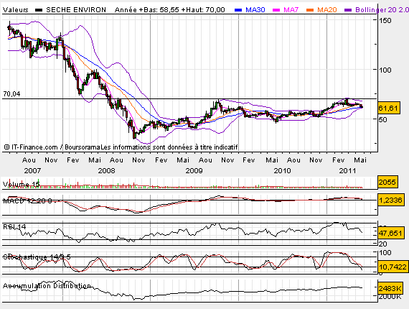
Task: Click the '© IT-Finance.com / Boursorama' copyright text
Action: pyautogui.click(x=52, y=147)
